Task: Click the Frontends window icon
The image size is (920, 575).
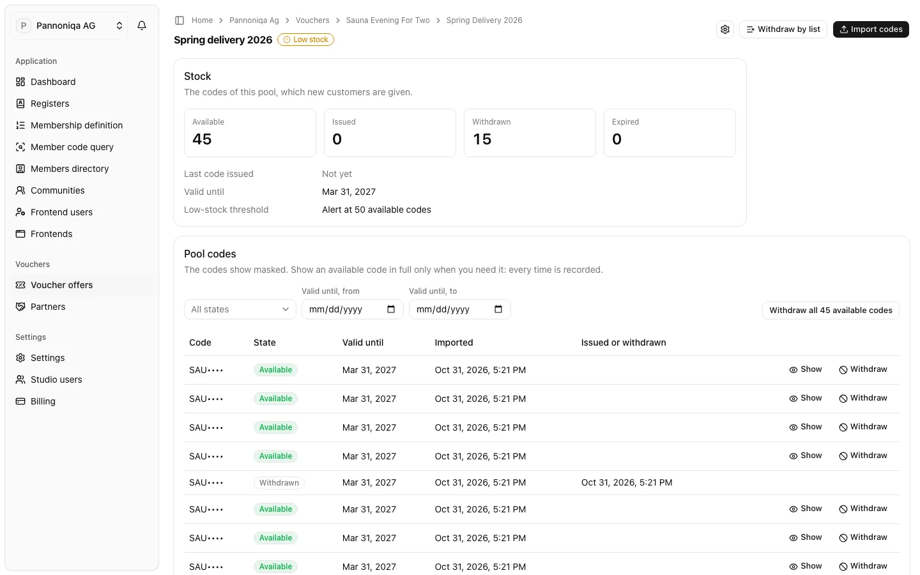Action: [x=20, y=234]
